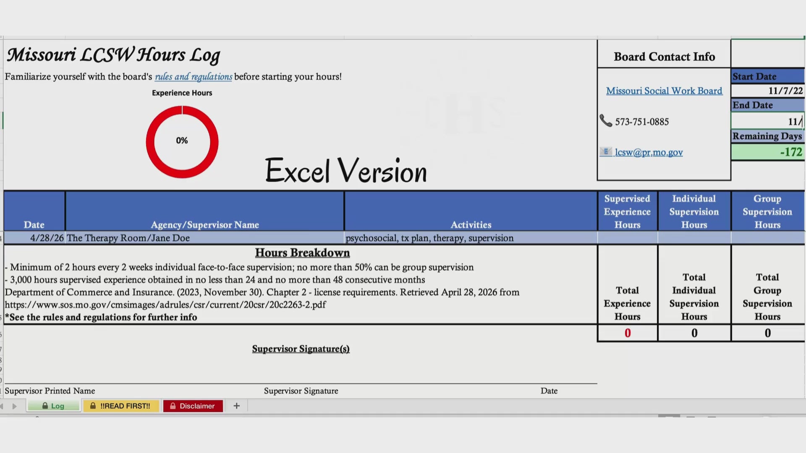Click the End Date cell being edited

(x=767, y=122)
